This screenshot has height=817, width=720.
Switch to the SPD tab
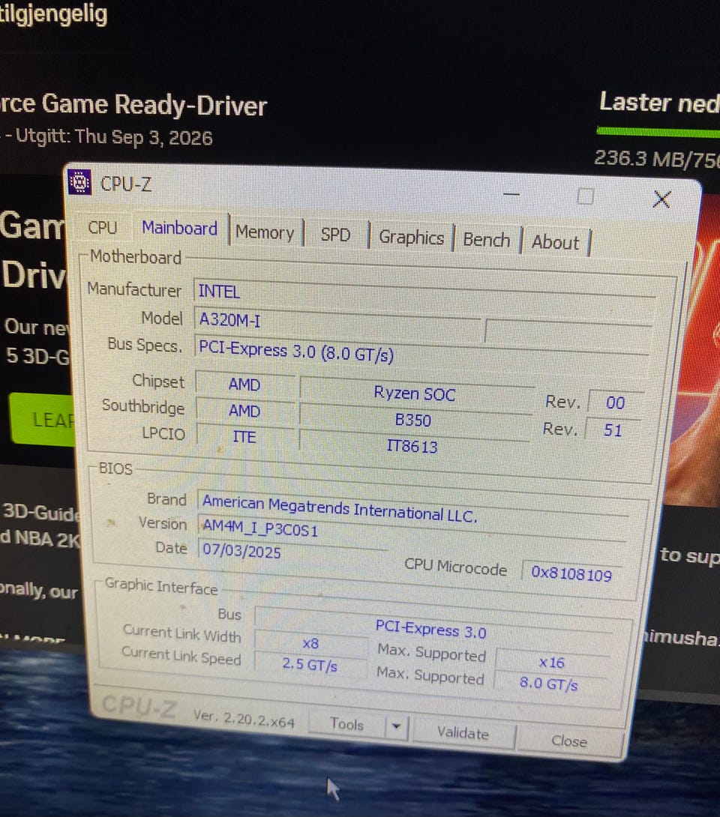click(x=335, y=235)
